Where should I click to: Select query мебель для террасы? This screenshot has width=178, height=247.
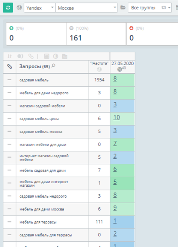(38, 222)
